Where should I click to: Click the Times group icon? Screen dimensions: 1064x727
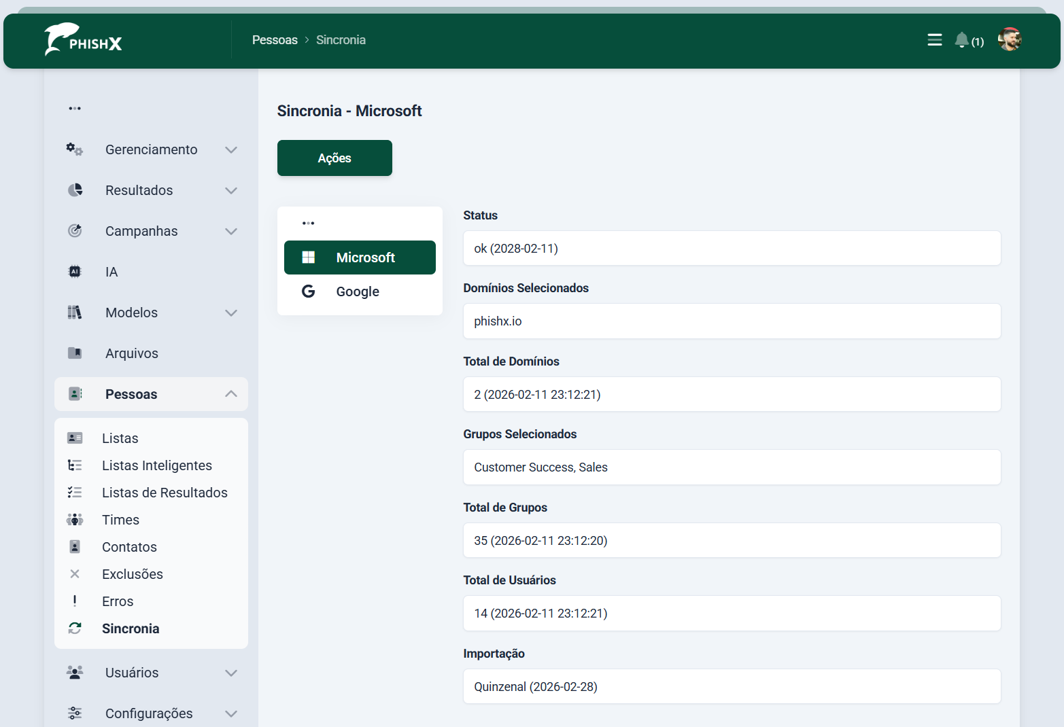coord(75,520)
